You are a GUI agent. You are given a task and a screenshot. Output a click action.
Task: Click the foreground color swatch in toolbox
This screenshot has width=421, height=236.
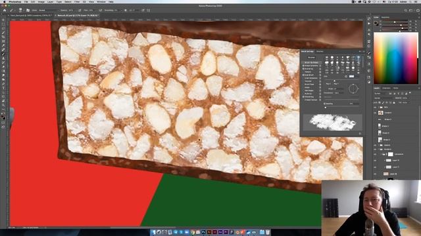point(3,115)
